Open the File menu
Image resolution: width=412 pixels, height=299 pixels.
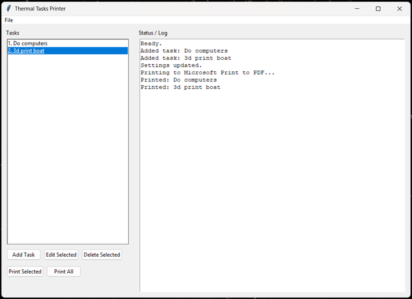tap(9, 20)
